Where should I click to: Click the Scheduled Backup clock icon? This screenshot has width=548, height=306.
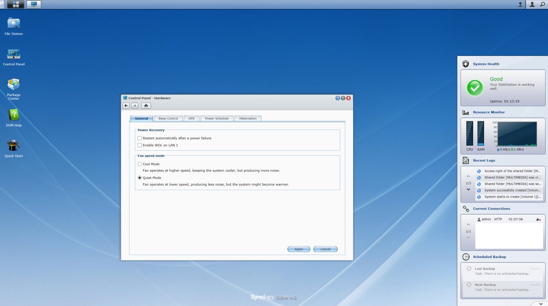coord(466,257)
